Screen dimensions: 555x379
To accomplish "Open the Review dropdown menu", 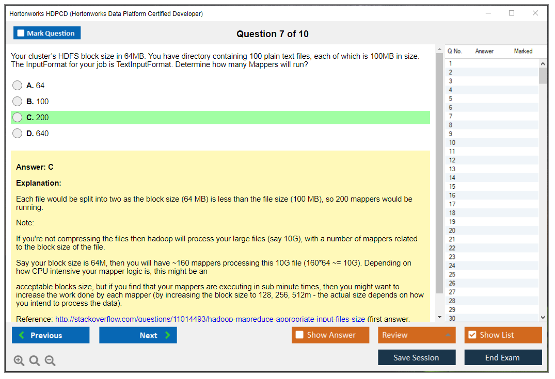I will [416, 335].
